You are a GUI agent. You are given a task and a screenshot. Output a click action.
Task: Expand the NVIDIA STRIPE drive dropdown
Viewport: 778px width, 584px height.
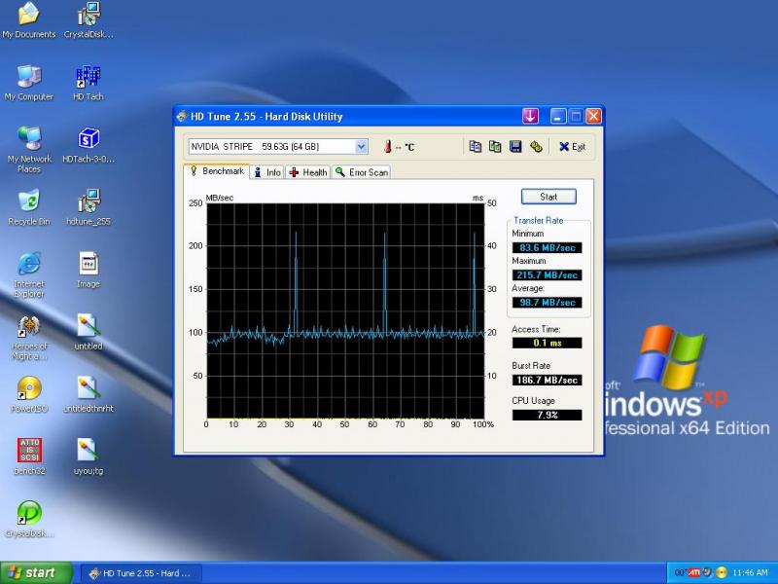361,147
